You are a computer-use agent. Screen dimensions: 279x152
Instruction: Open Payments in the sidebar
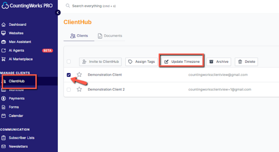(17, 98)
